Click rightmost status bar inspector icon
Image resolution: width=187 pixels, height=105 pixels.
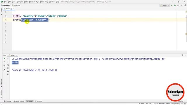pos(185,104)
